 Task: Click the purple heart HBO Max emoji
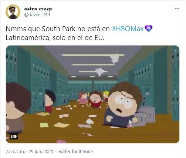148,28
